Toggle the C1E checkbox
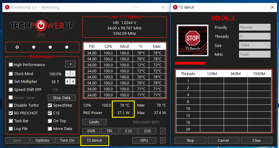The height and width of the screenshot is (148, 279). 50,113
